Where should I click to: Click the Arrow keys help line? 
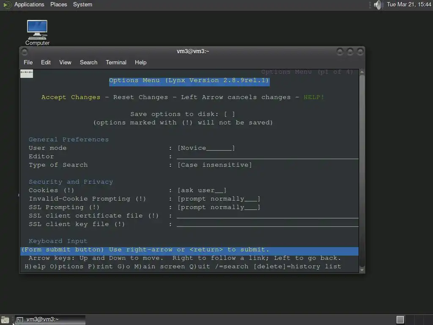point(185,258)
